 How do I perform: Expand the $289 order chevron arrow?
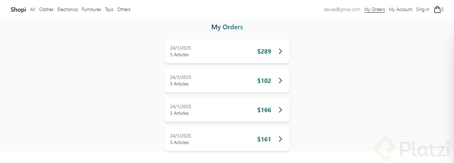(x=280, y=51)
